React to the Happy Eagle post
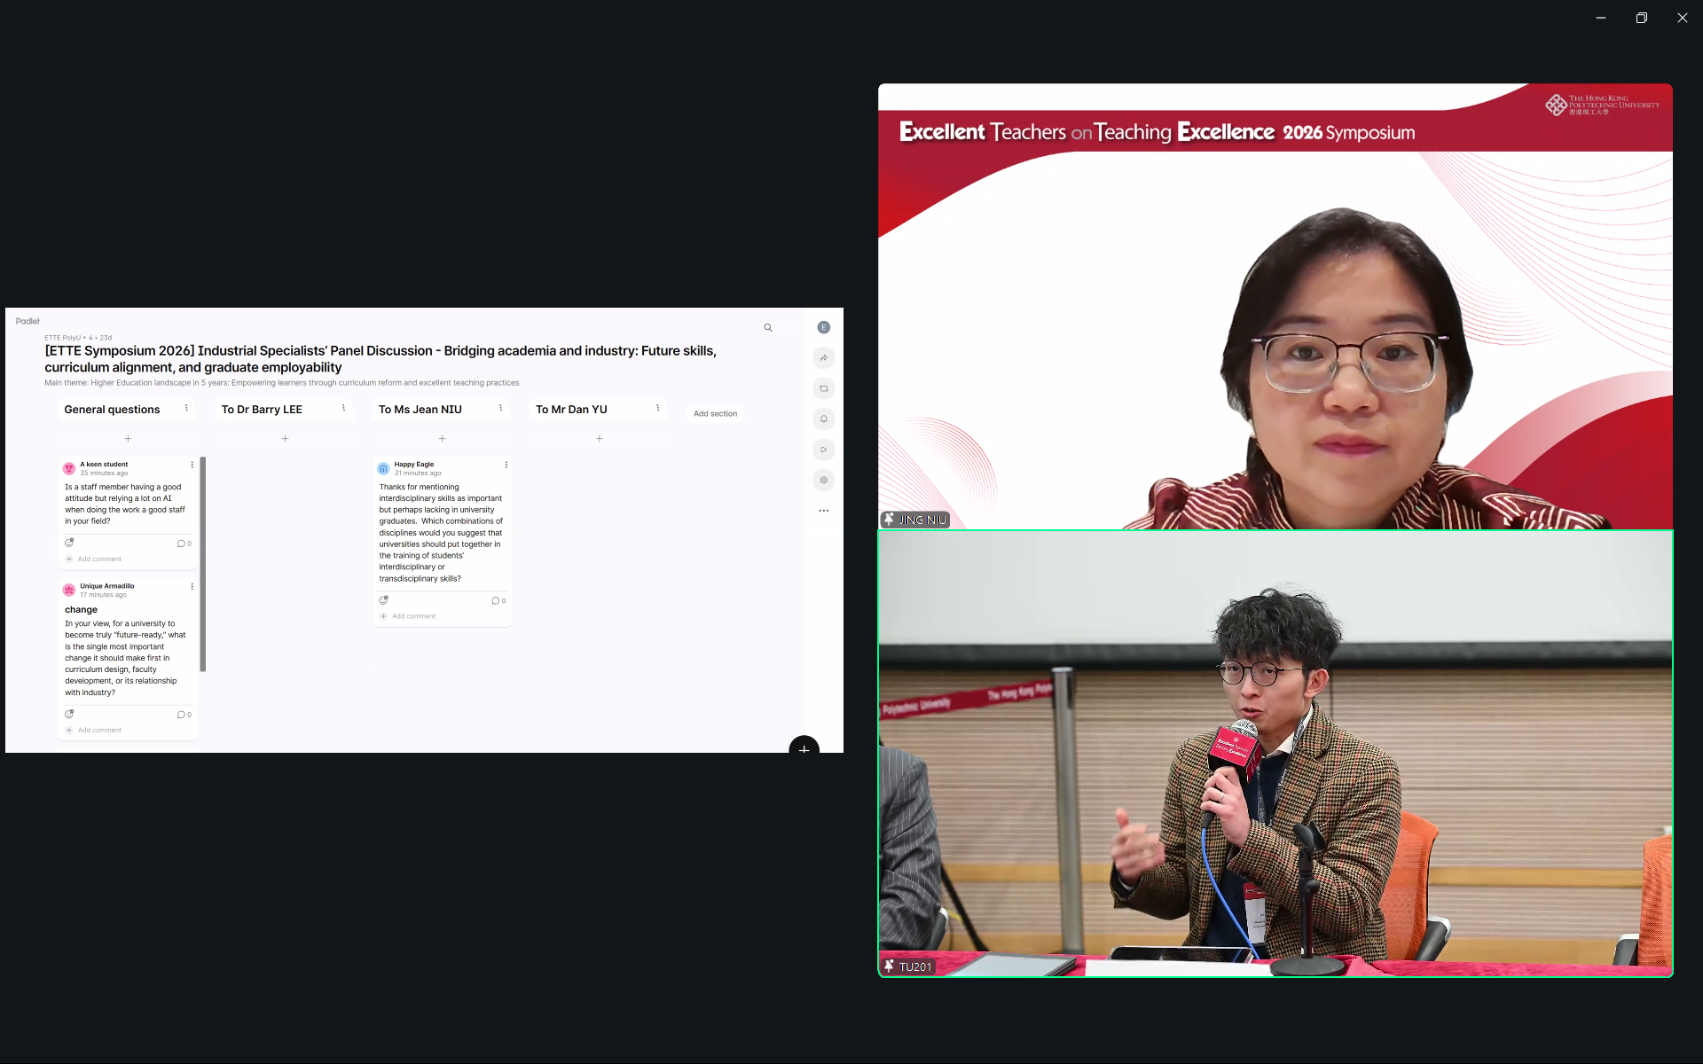The width and height of the screenshot is (1703, 1064). tap(383, 600)
